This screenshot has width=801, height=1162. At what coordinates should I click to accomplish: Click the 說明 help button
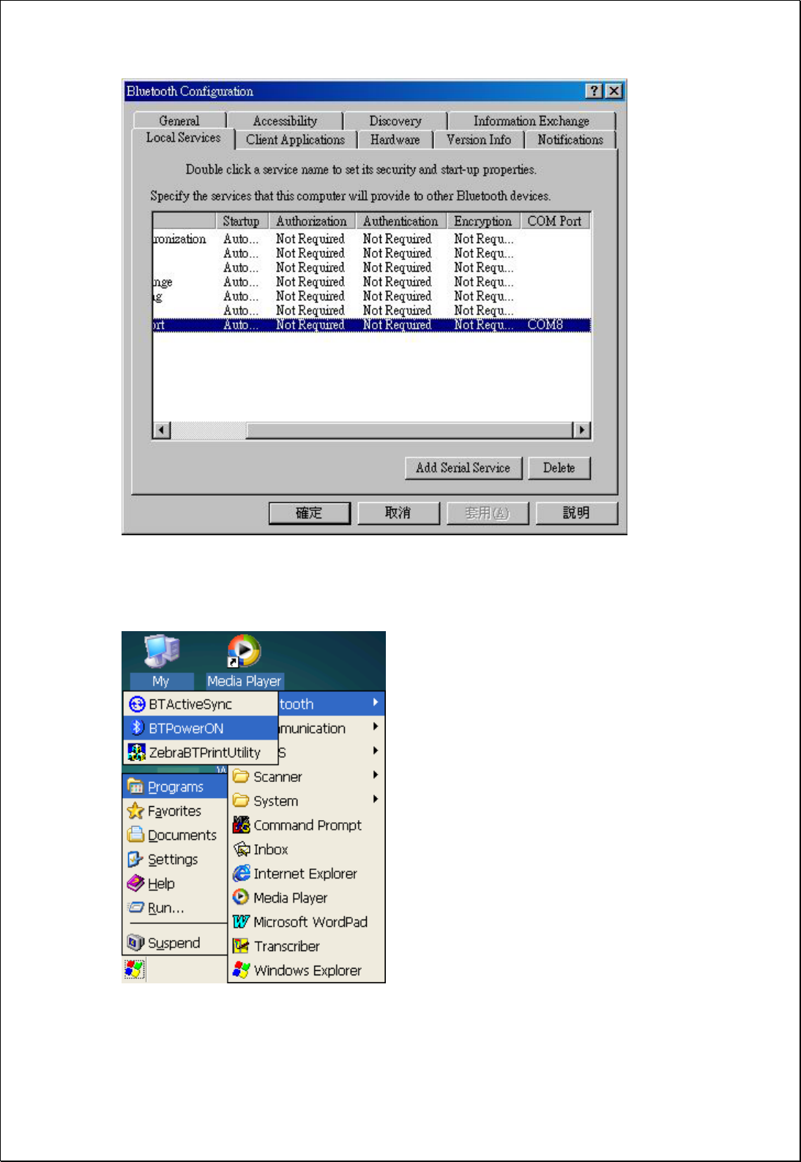[576, 513]
